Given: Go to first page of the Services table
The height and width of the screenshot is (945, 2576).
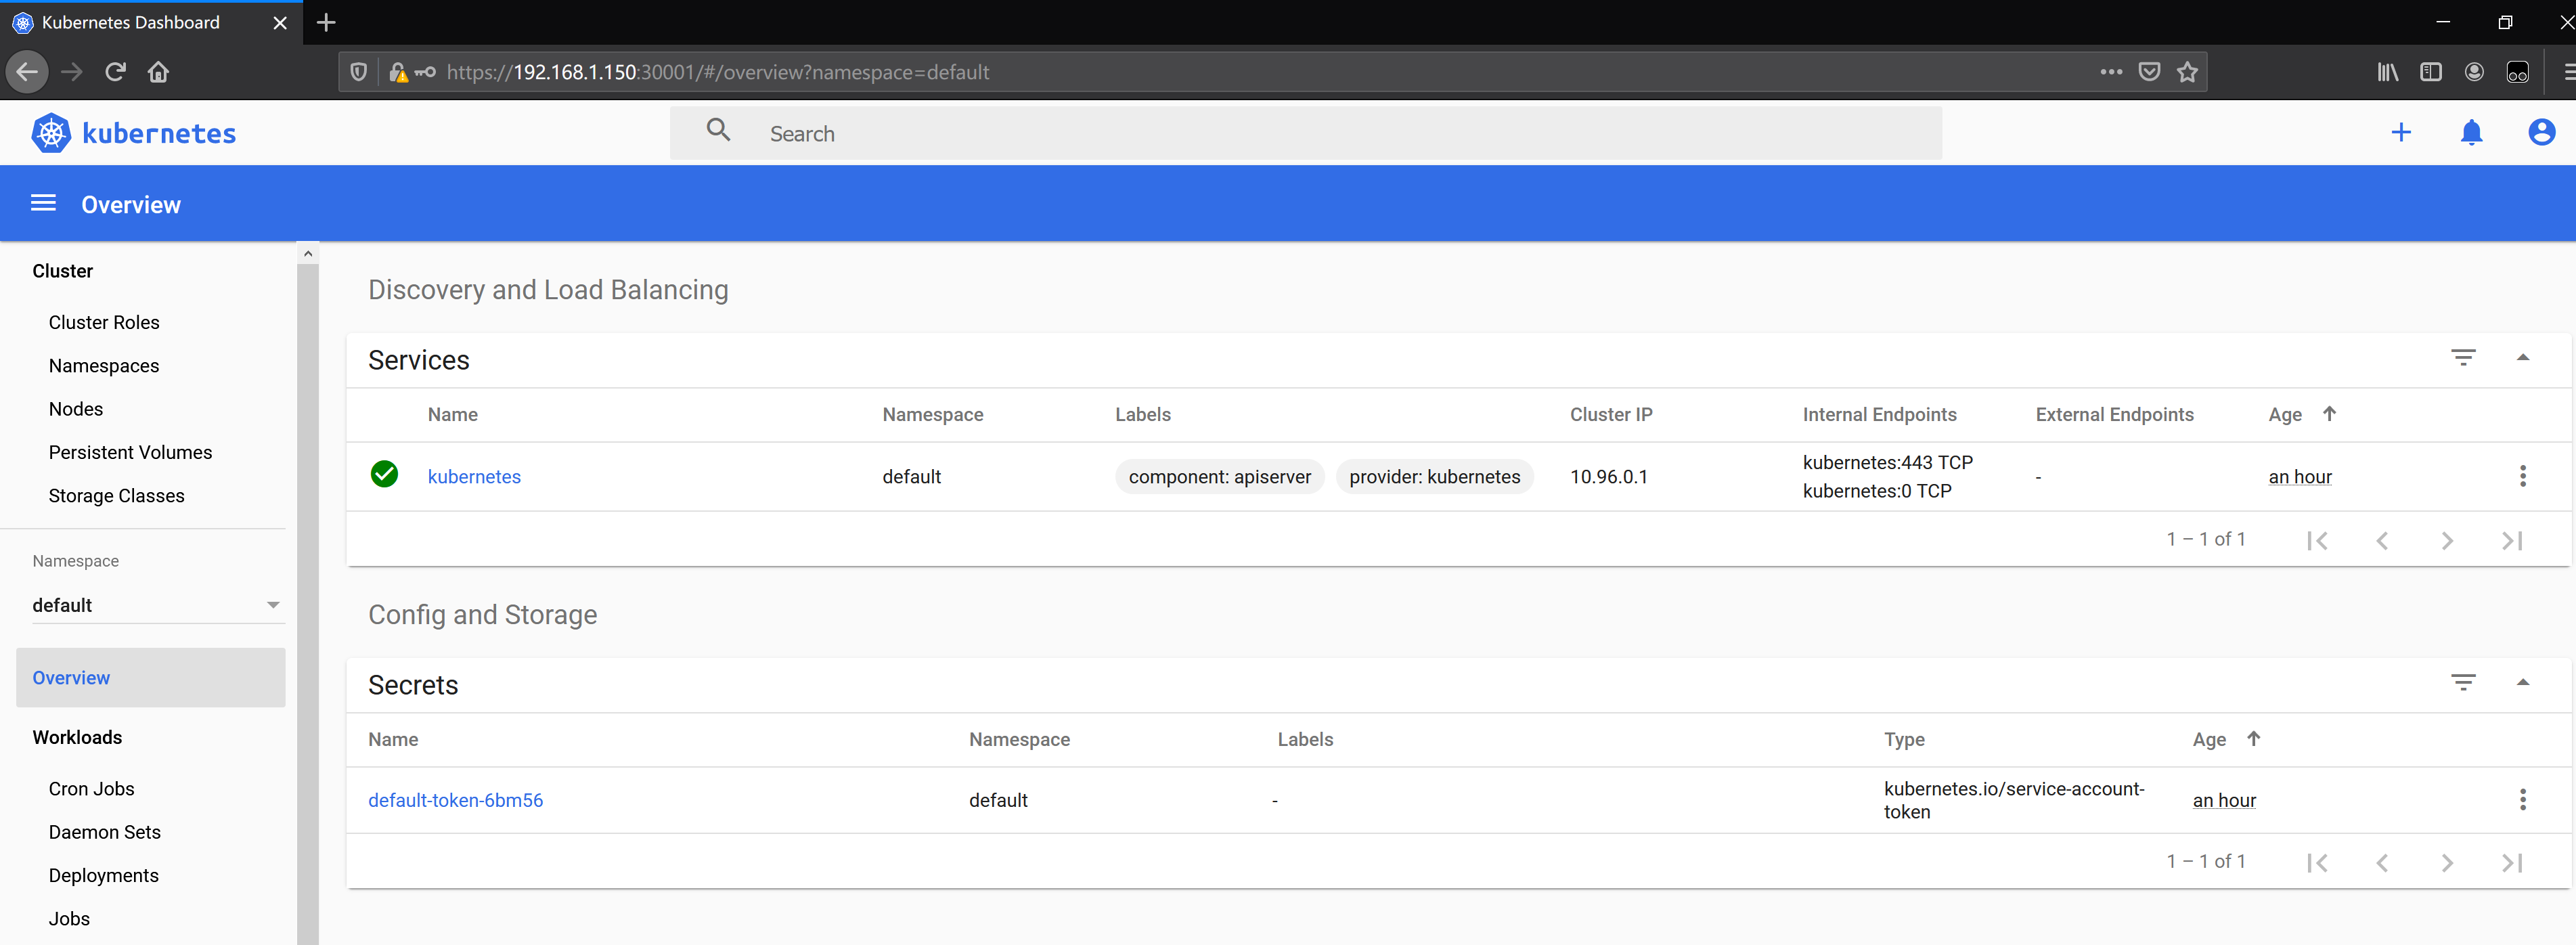Looking at the screenshot, I should (x=2317, y=540).
